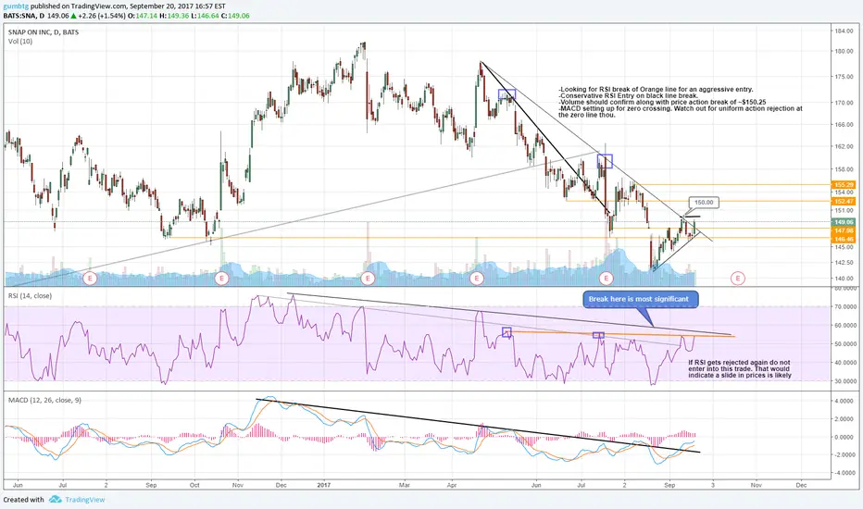Select the 146.46 orange price label

pos(844,240)
